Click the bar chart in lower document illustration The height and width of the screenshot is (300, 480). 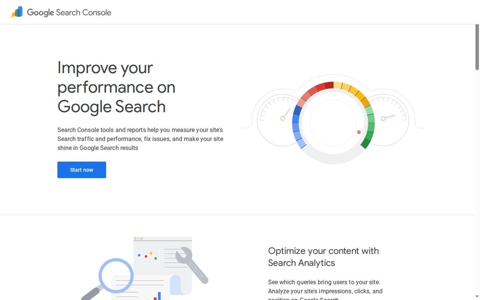click(157, 296)
